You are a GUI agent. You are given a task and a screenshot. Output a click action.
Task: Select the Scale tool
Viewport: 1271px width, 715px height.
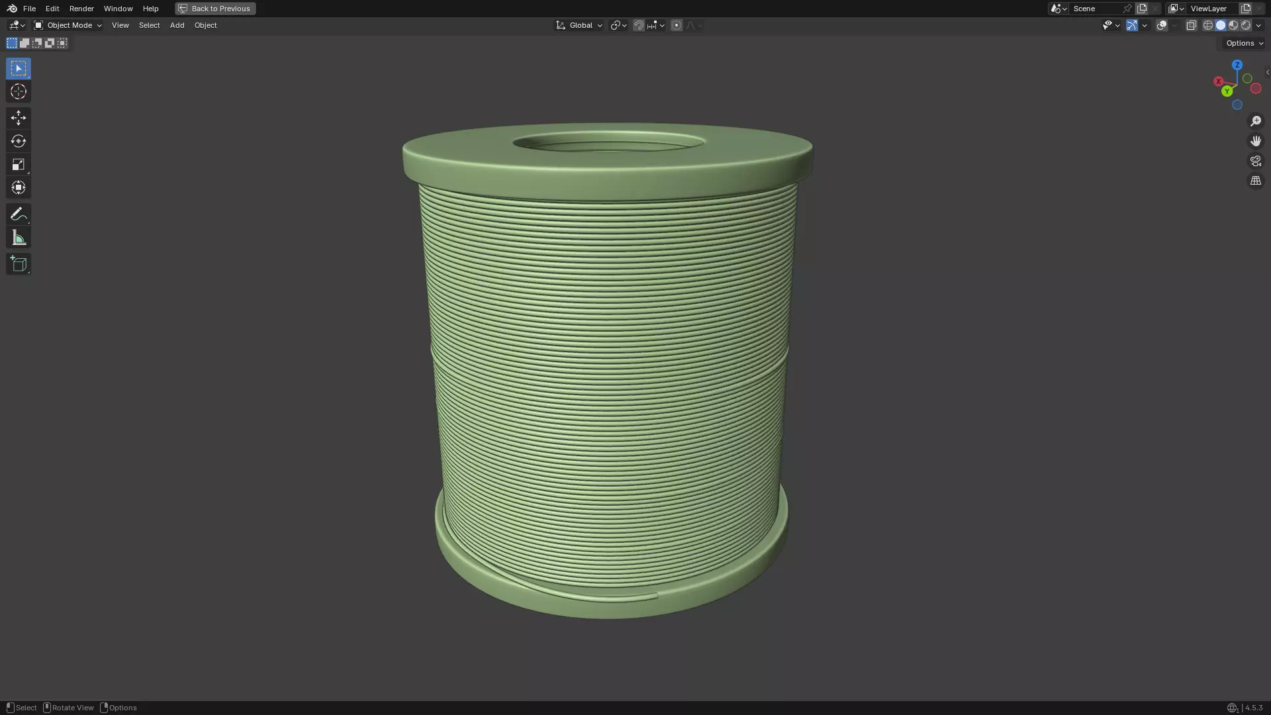(x=19, y=164)
